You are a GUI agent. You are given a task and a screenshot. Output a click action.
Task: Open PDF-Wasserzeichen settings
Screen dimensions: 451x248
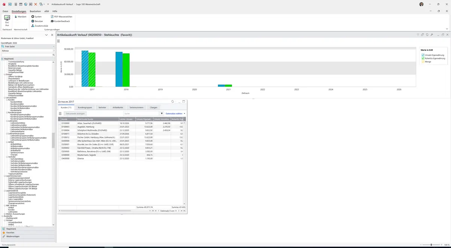click(61, 17)
